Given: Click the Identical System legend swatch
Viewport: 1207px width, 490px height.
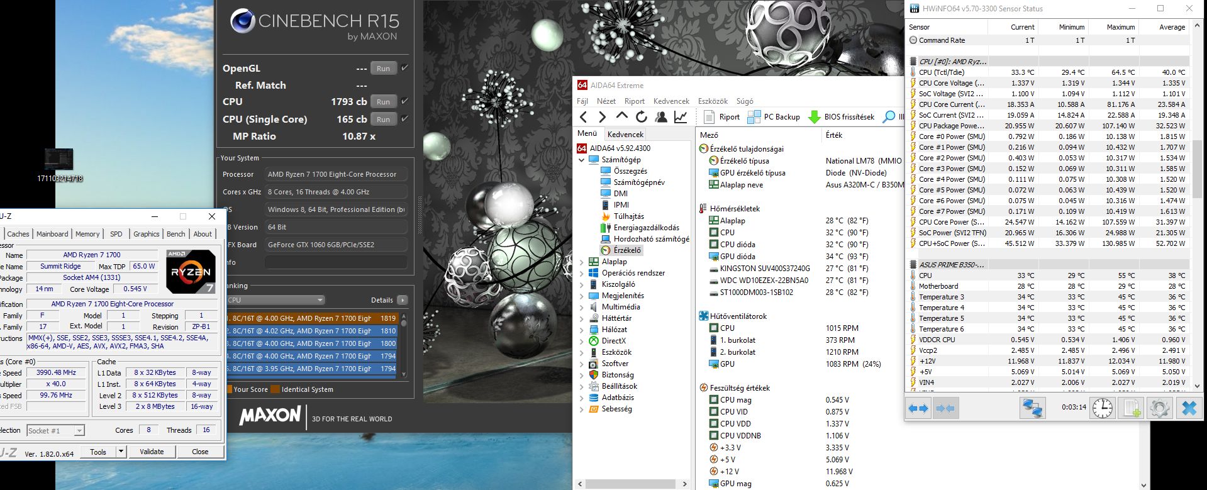Looking at the screenshot, I should (275, 389).
